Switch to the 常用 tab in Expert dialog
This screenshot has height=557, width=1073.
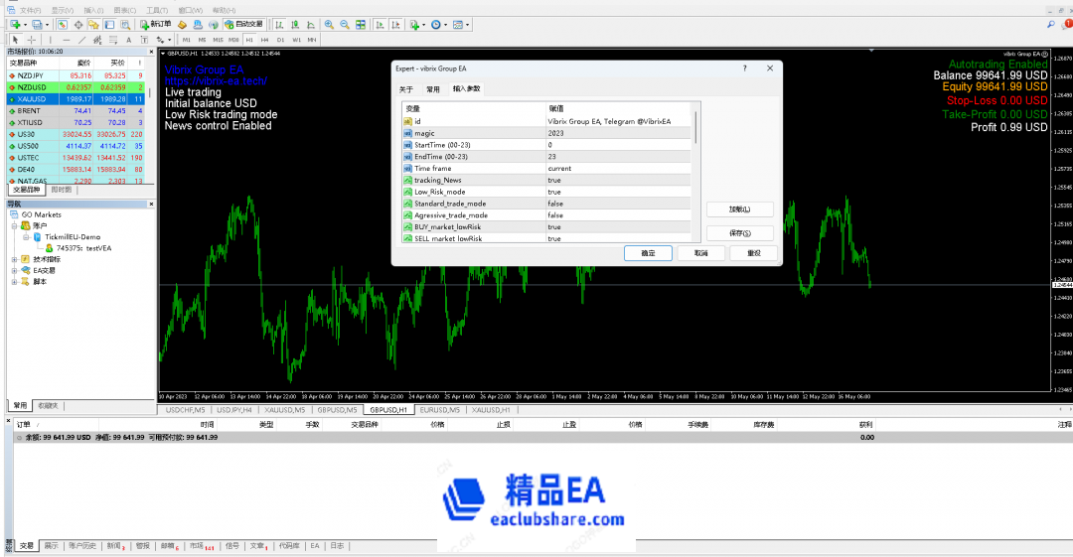[x=433, y=89]
